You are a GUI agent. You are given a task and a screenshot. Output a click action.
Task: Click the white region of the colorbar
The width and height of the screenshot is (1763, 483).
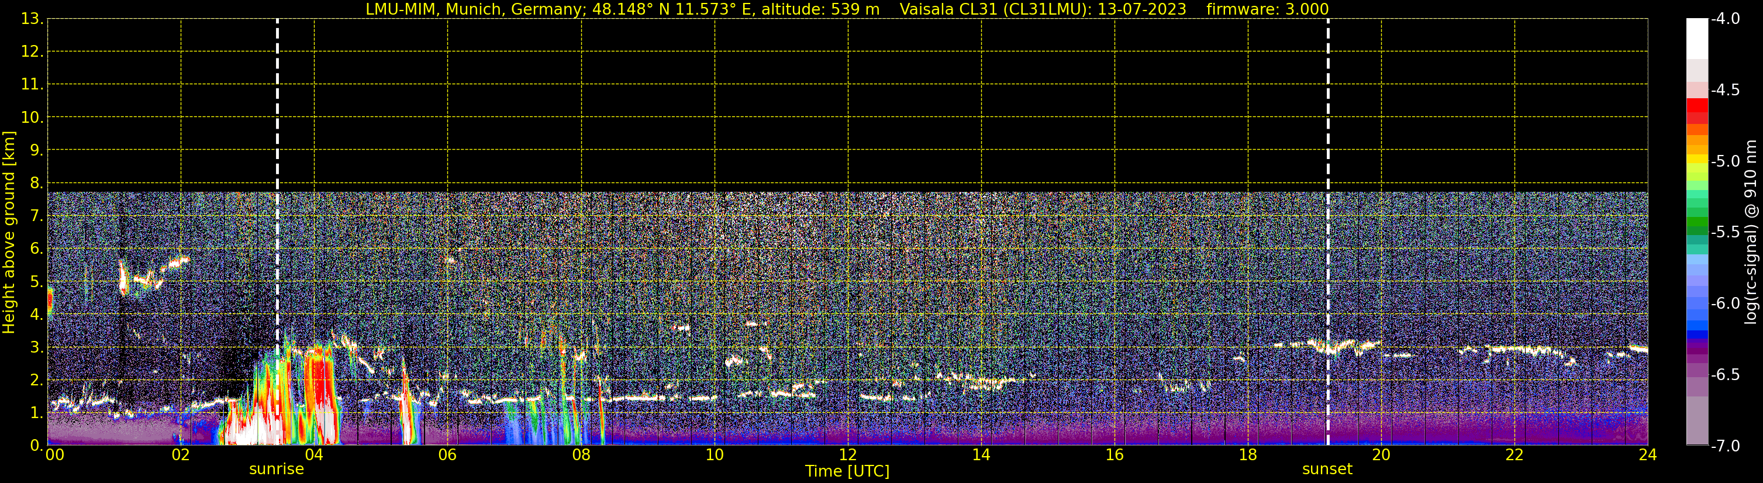1696,37
